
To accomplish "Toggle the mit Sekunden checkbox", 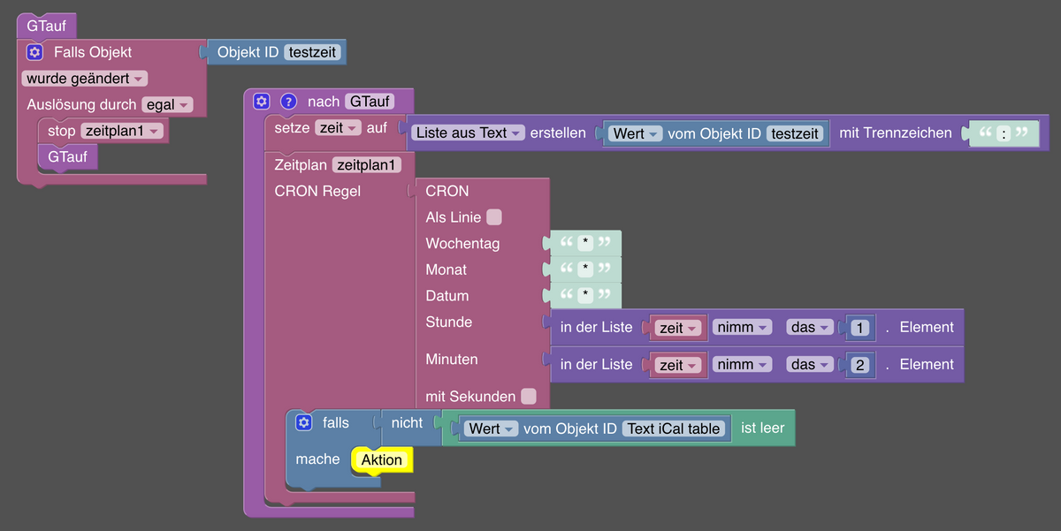I will click(528, 397).
